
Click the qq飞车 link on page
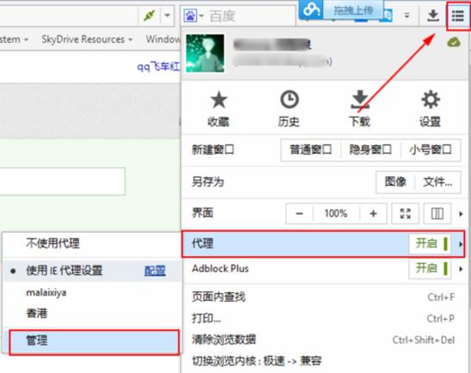pos(158,66)
